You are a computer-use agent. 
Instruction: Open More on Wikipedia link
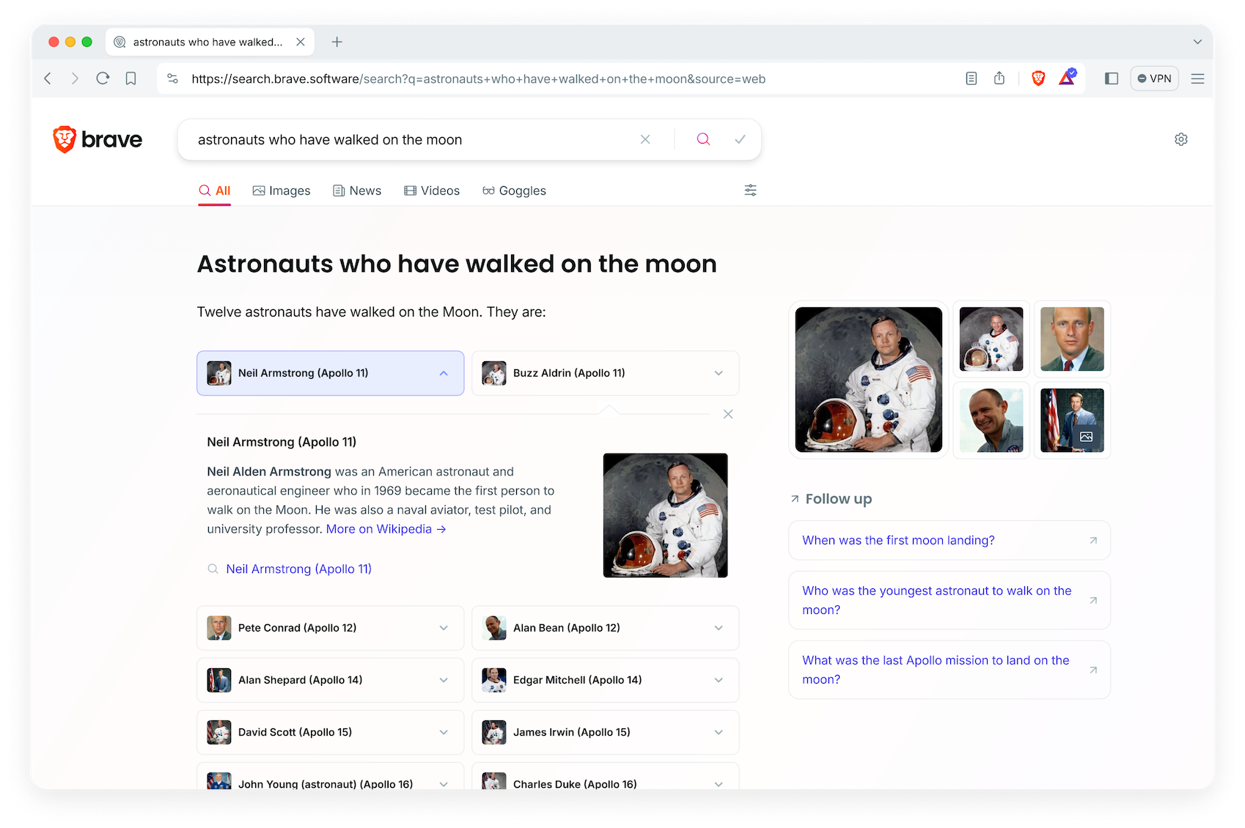click(386, 529)
